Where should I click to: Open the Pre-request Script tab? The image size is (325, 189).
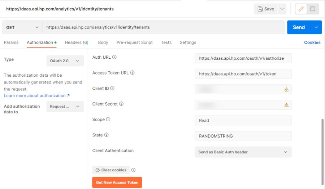point(135,42)
